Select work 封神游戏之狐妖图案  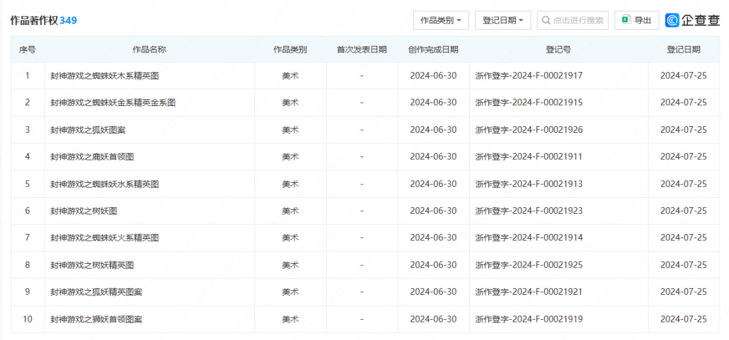[88, 130]
